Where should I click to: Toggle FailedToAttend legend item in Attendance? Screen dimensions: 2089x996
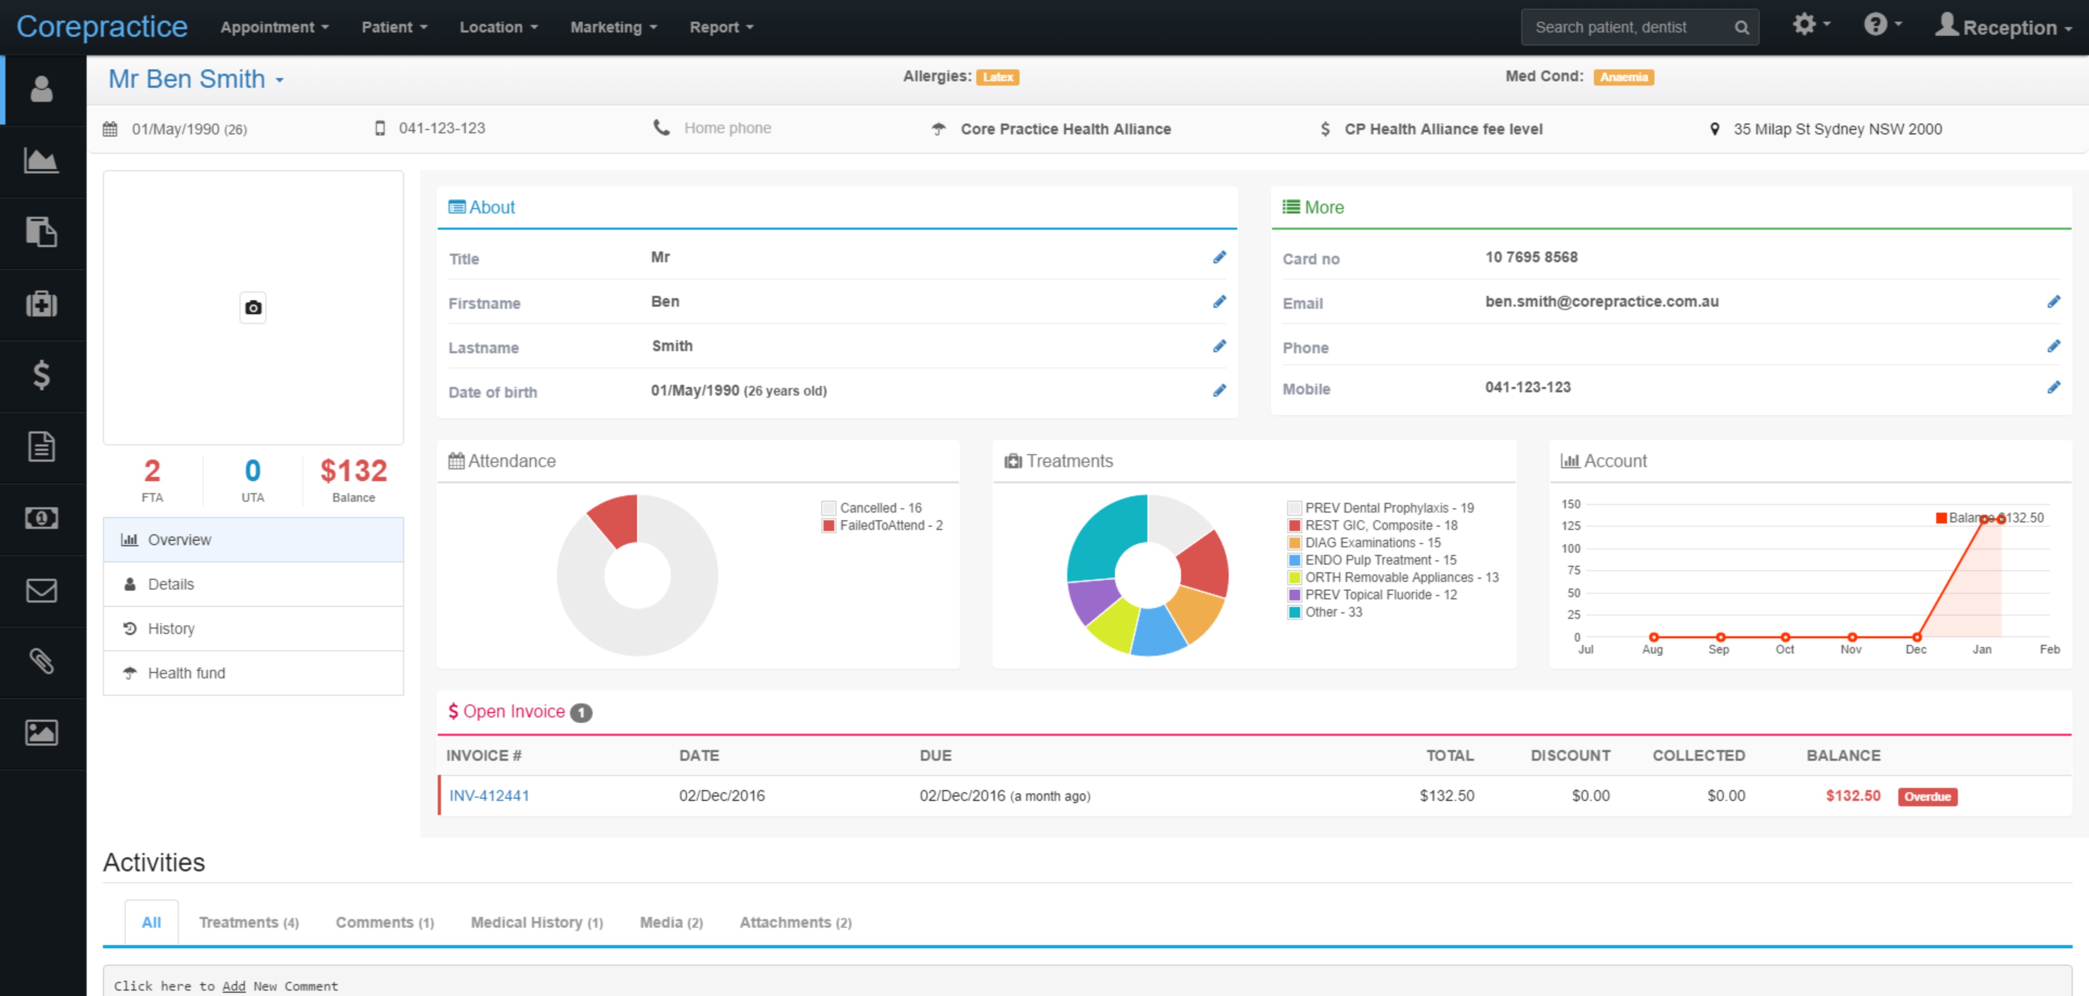pyautogui.click(x=890, y=526)
